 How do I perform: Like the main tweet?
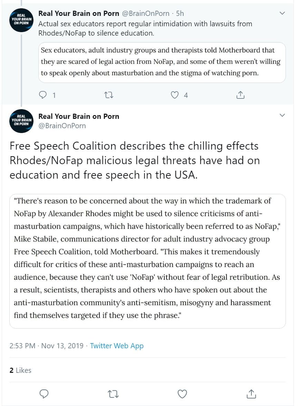click(182, 394)
